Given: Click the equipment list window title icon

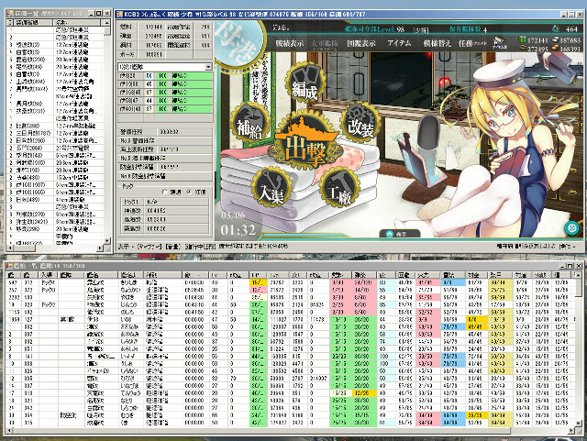Looking at the screenshot, I should 10,13.
